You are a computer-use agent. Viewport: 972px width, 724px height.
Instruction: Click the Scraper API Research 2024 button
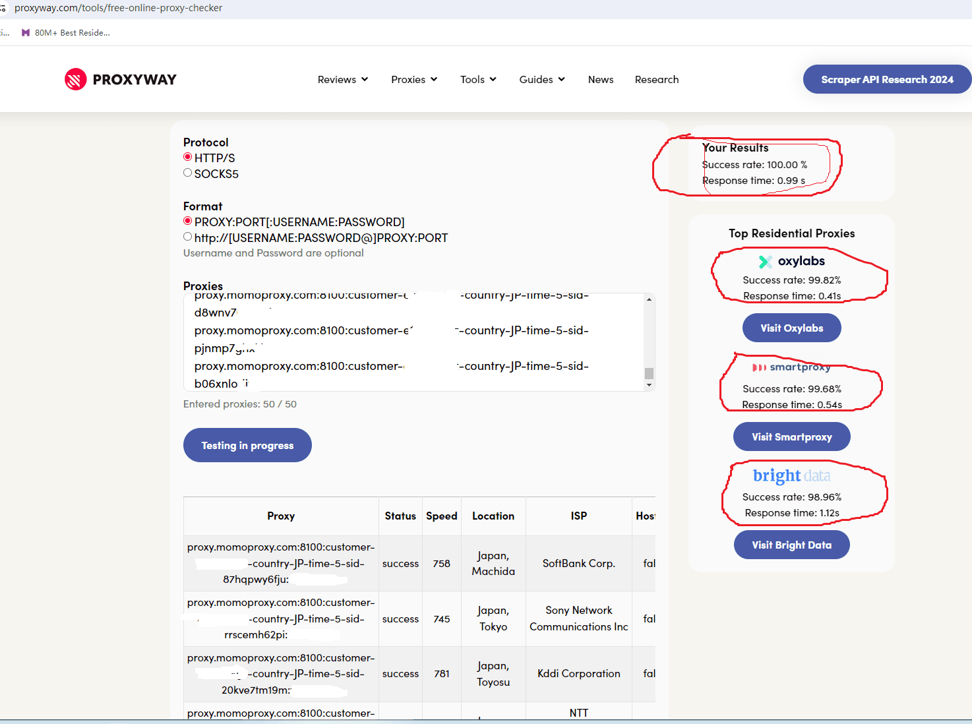(x=887, y=79)
